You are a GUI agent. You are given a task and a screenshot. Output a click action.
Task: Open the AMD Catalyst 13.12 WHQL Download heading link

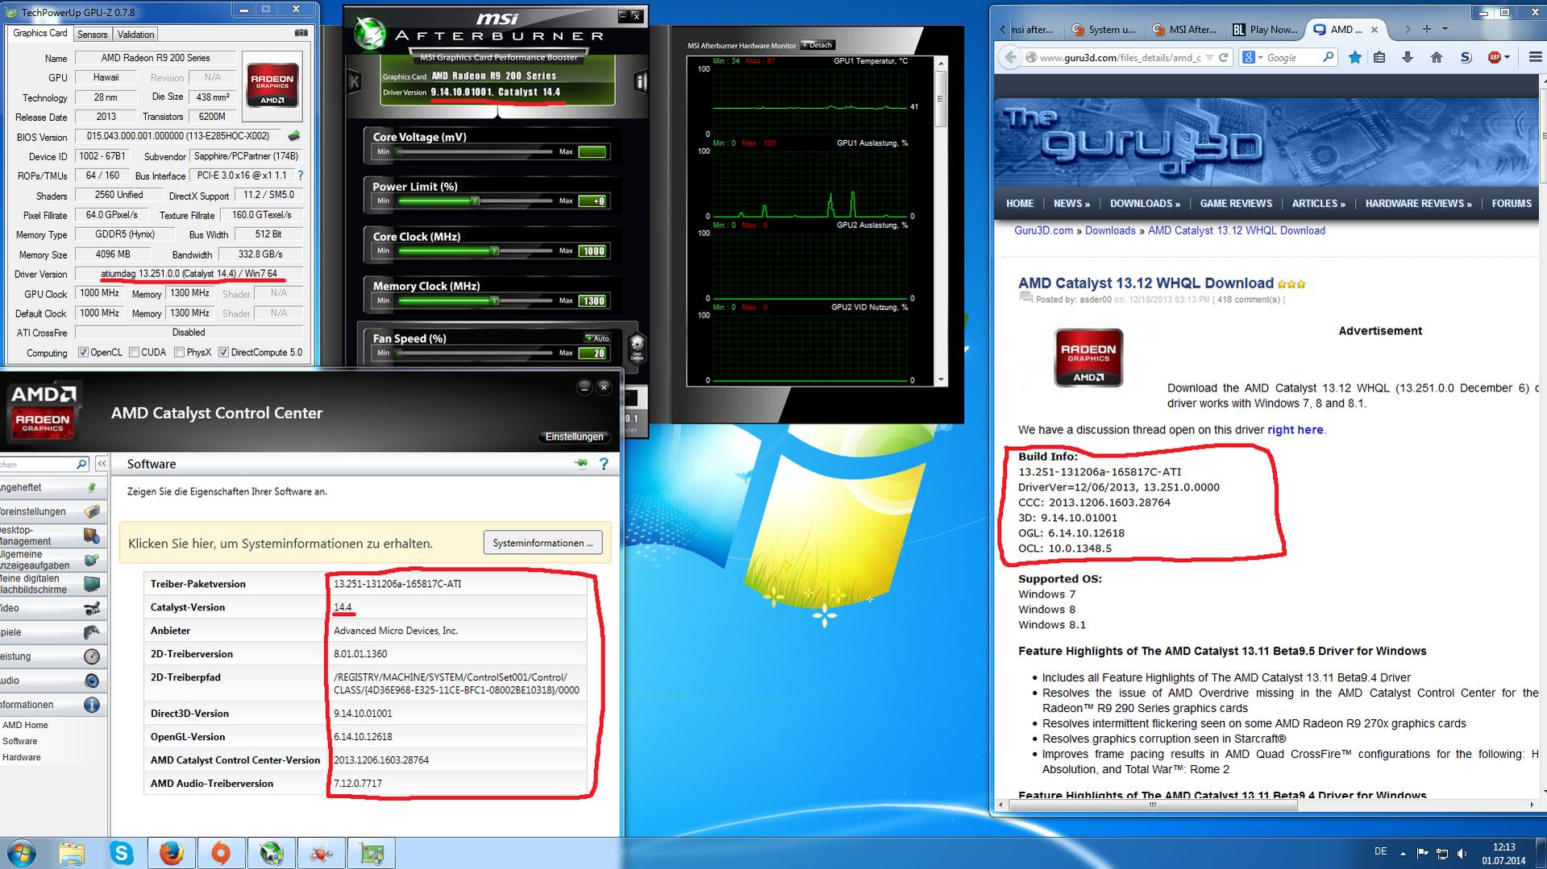click(1146, 283)
